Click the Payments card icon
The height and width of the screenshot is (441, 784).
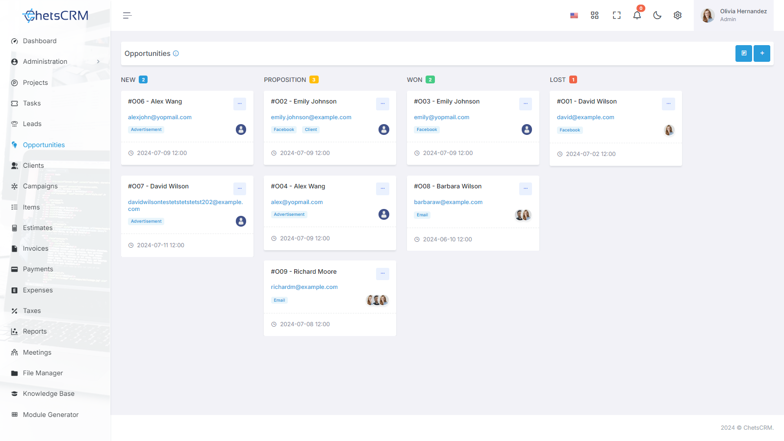click(x=14, y=269)
